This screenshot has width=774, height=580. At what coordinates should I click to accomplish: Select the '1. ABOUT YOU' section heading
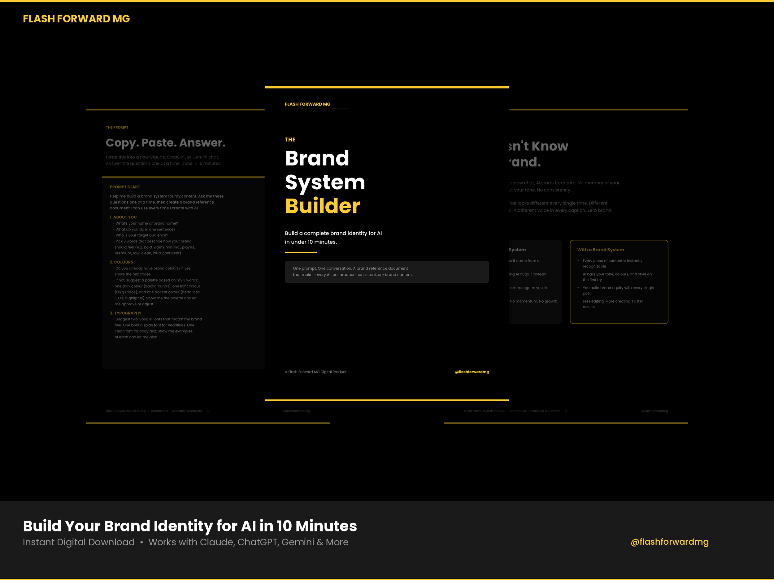(x=123, y=217)
